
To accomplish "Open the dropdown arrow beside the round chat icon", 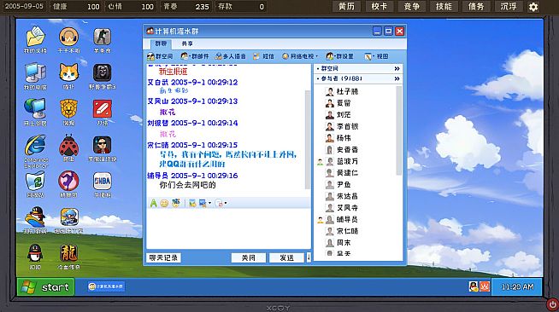I will 226,203.
